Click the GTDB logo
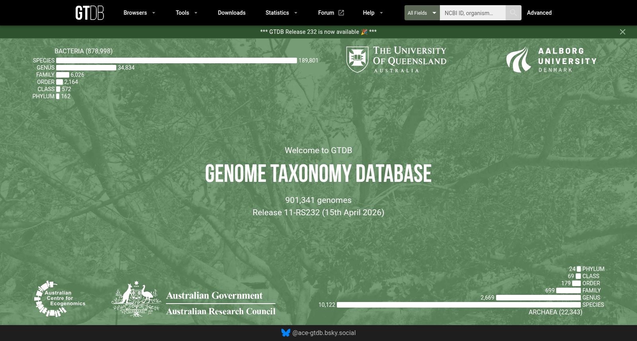 (x=90, y=13)
